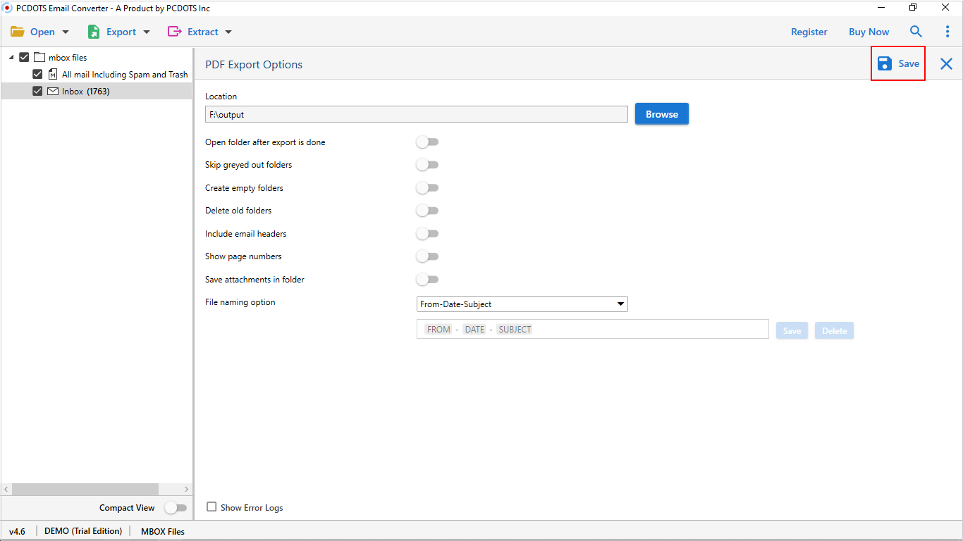Image resolution: width=963 pixels, height=541 pixels.
Task: Click the yellow Open folder icon
Action: pyautogui.click(x=18, y=32)
